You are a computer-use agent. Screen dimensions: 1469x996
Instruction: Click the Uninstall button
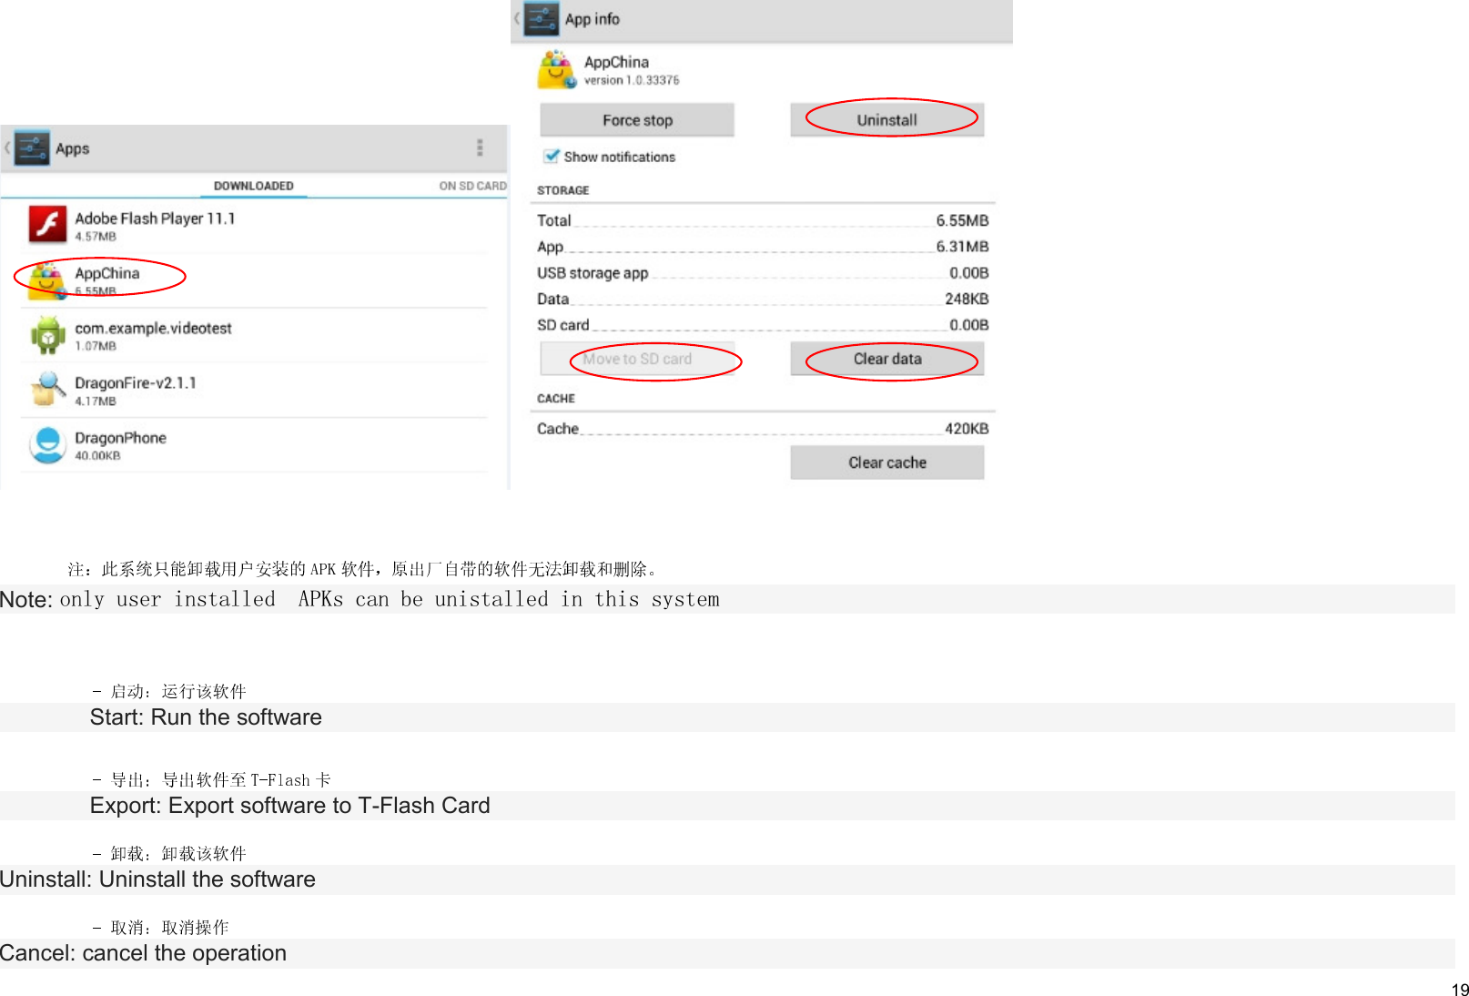(886, 120)
